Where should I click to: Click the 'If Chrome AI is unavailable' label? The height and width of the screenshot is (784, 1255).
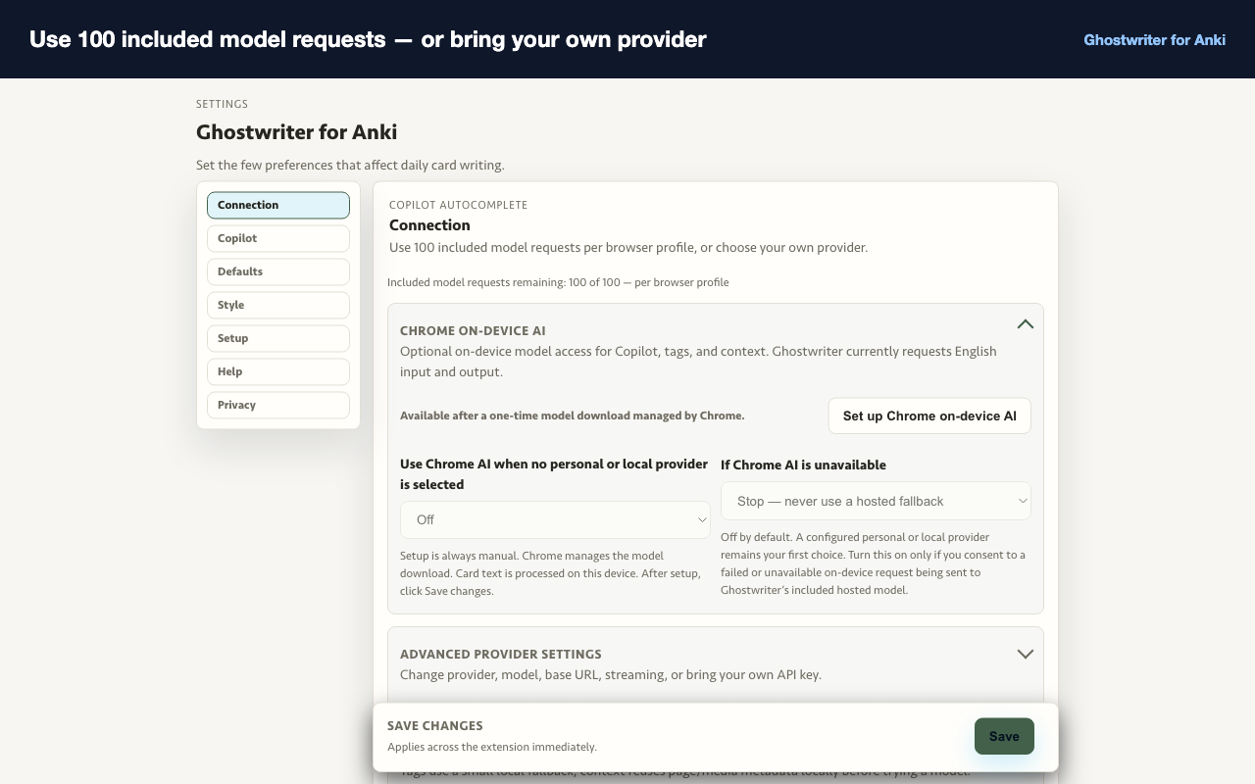coord(803,465)
